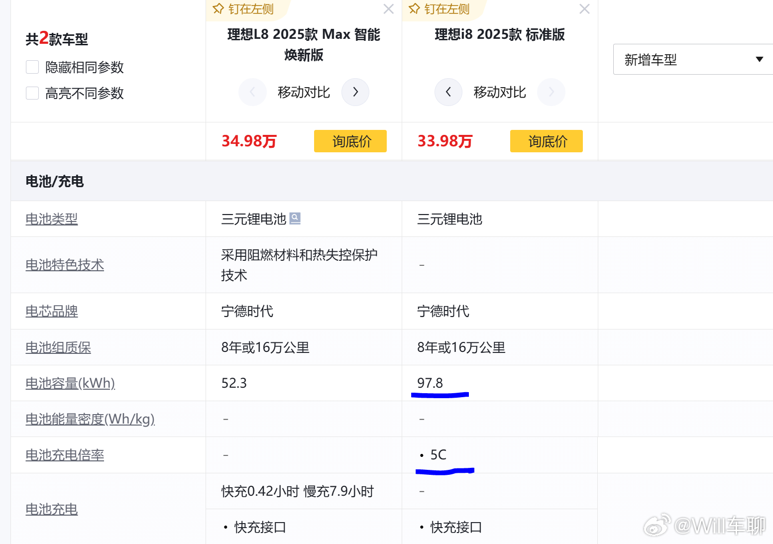
Task: Open the 电池能量密度(Wh/kg) parameter link
Action: coord(90,419)
